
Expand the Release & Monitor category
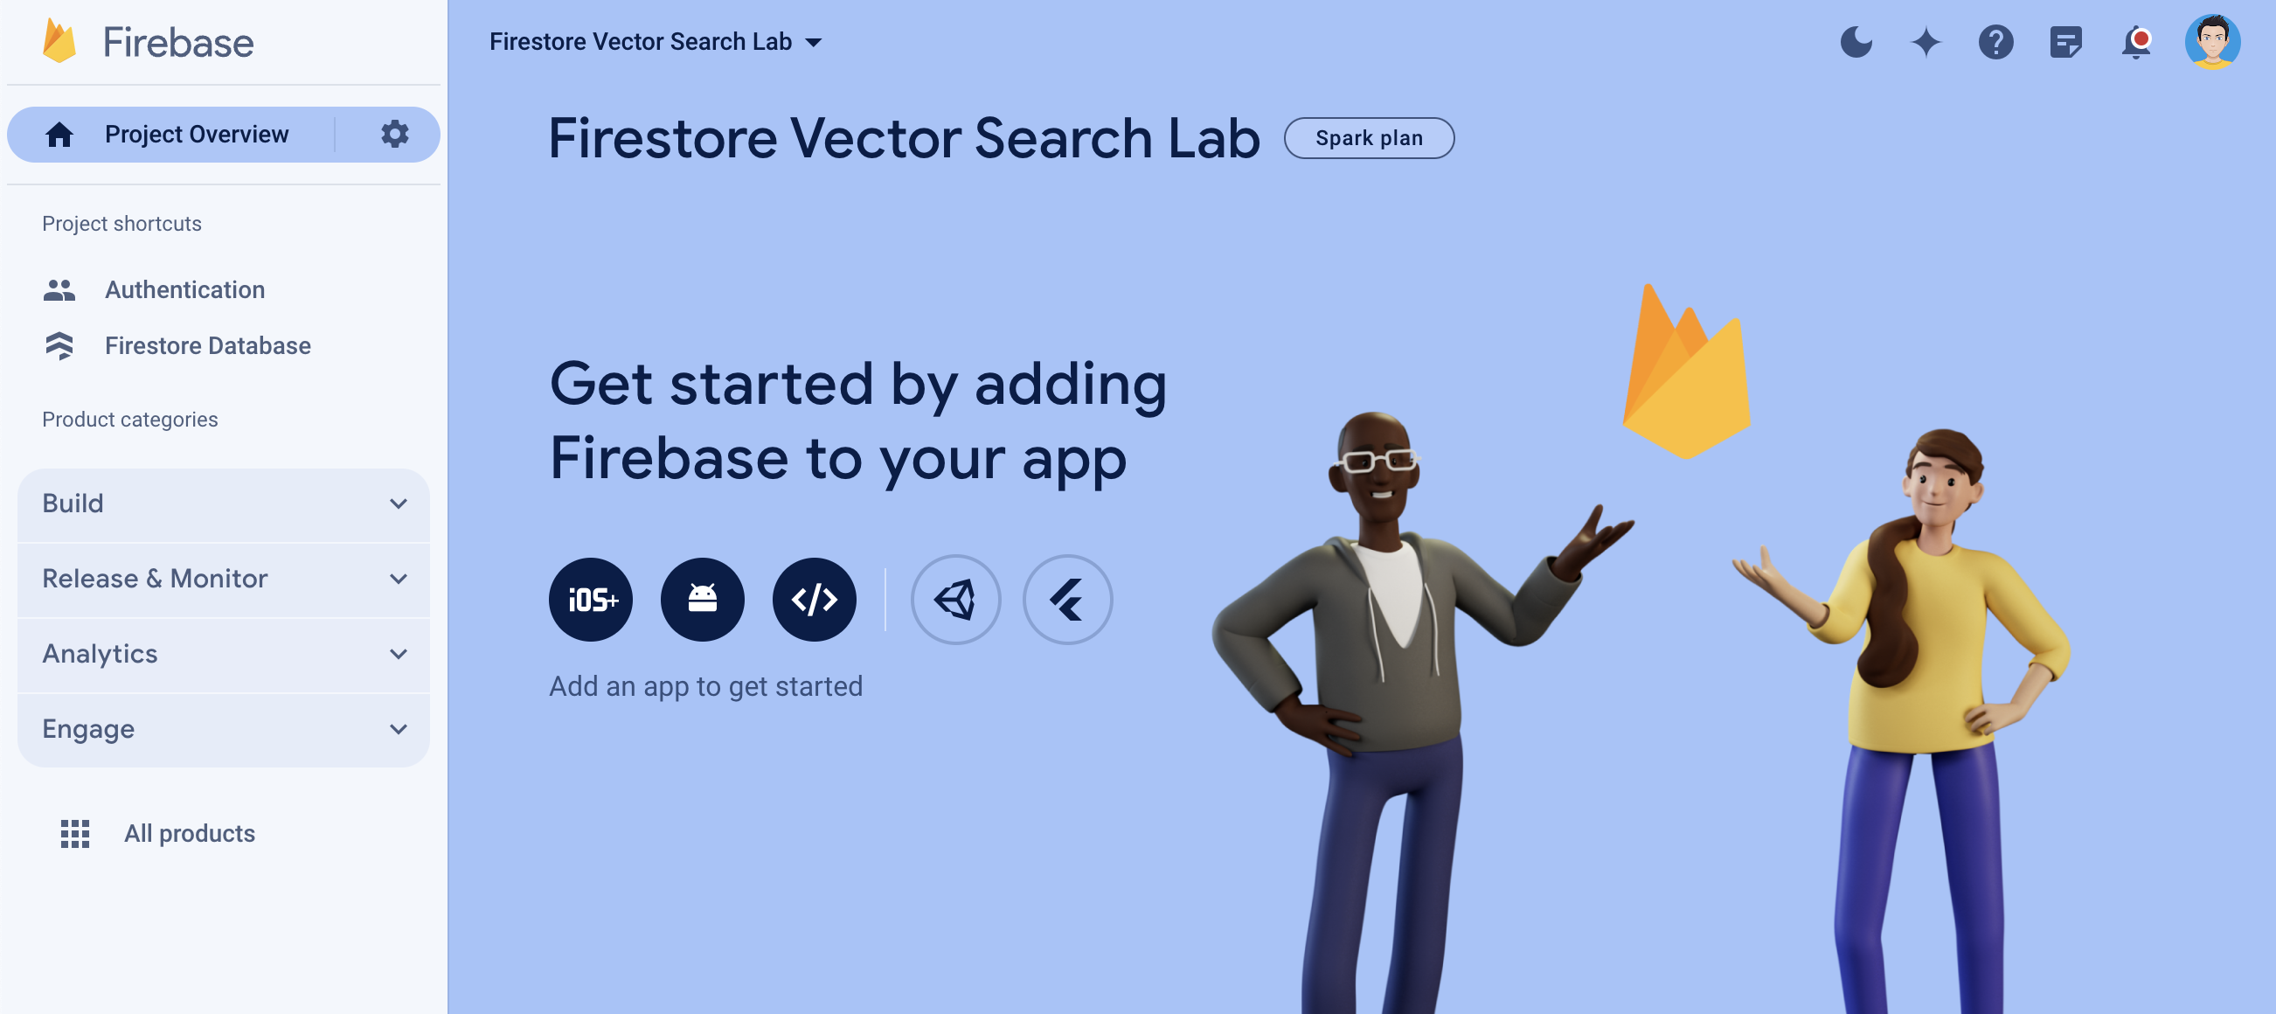click(224, 577)
